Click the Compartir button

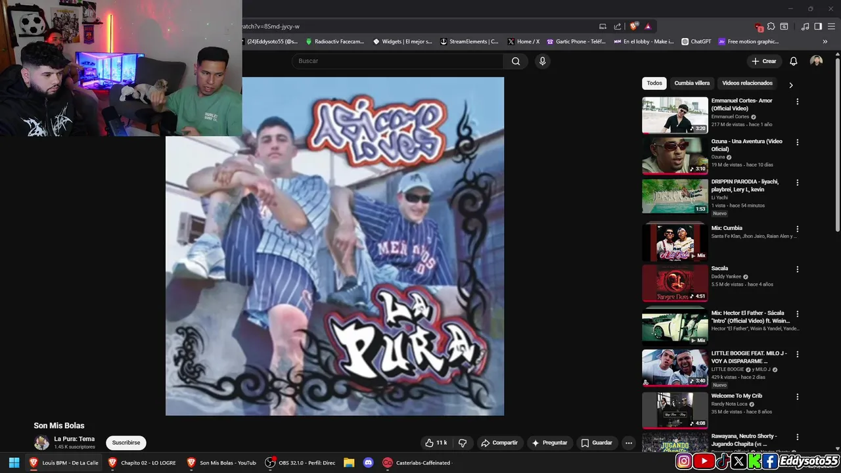pyautogui.click(x=499, y=443)
